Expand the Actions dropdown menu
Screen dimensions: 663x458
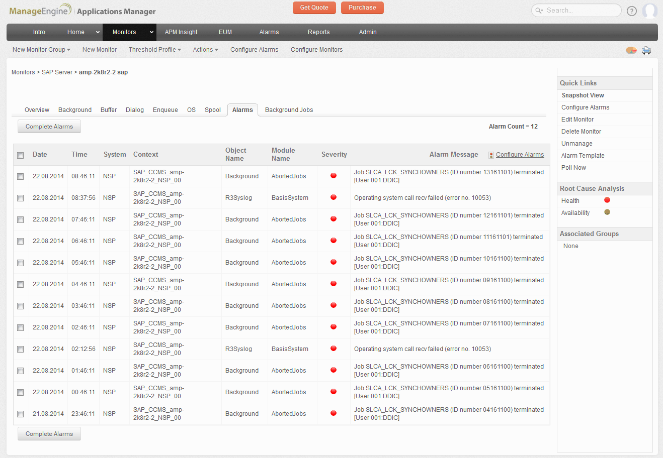(x=205, y=50)
